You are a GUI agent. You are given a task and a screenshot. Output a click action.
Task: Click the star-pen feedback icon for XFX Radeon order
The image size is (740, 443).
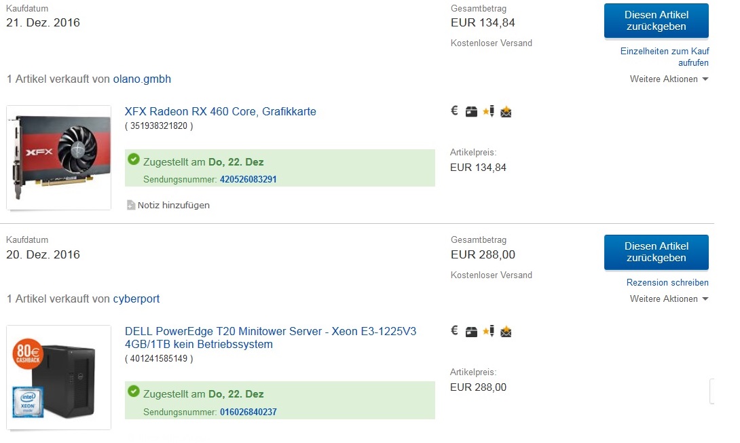488,111
